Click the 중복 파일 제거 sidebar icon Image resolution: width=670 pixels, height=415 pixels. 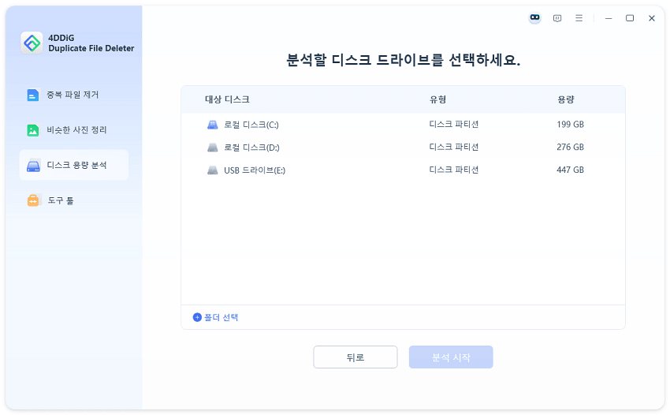tap(33, 95)
